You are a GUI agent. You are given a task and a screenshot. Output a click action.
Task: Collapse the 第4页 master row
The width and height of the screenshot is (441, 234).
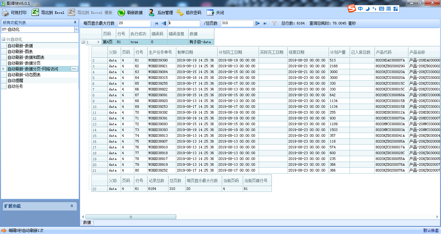(x=83, y=42)
